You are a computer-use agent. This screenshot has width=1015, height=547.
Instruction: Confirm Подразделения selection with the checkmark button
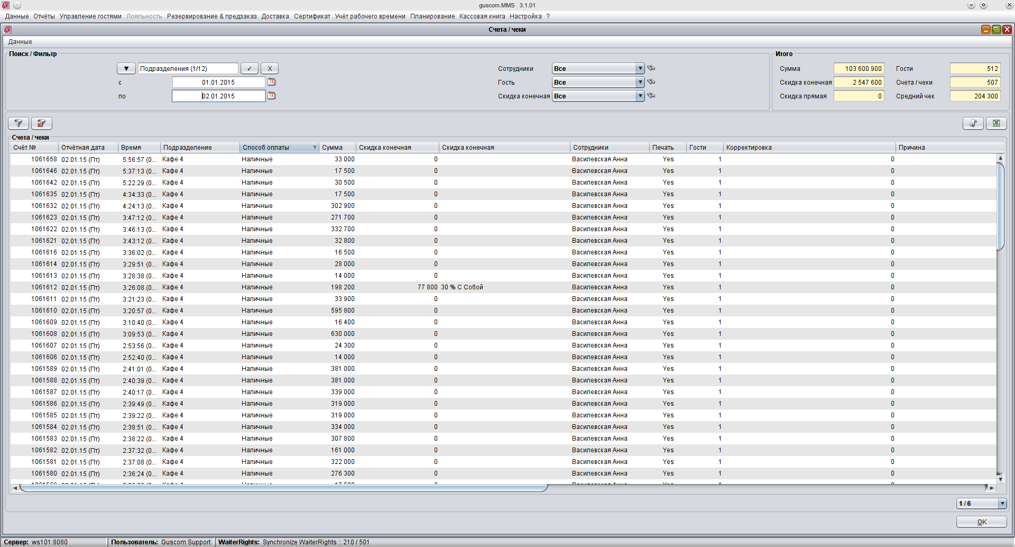click(x=250, y=68)
